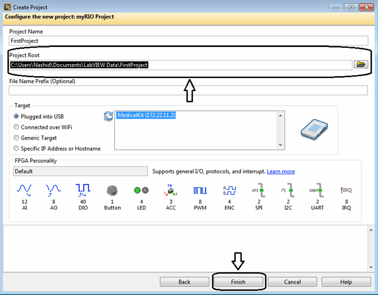Click the 8 IRQ interrupt icon
378x295 pixels.
pos(346,194)
